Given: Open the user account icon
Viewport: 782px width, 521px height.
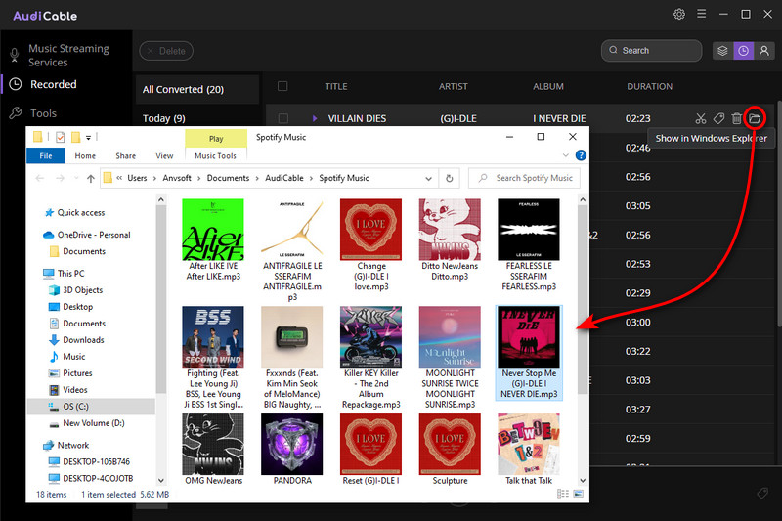Looking at the screenshot, I should (x=765, y=51).
